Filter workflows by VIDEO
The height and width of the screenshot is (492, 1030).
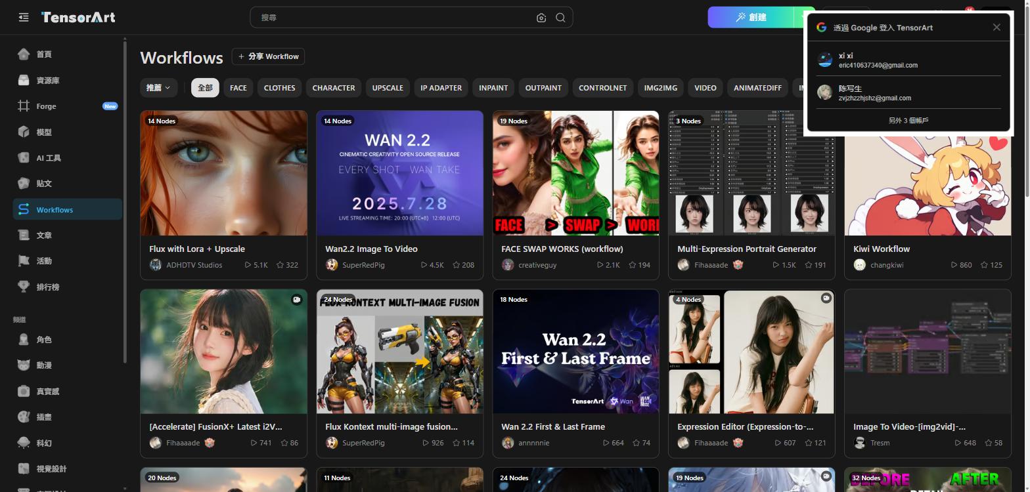click(705, 87)
